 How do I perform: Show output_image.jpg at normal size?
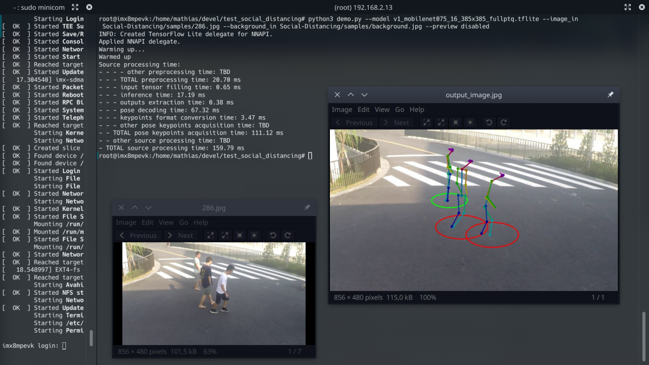pos(456,123)
